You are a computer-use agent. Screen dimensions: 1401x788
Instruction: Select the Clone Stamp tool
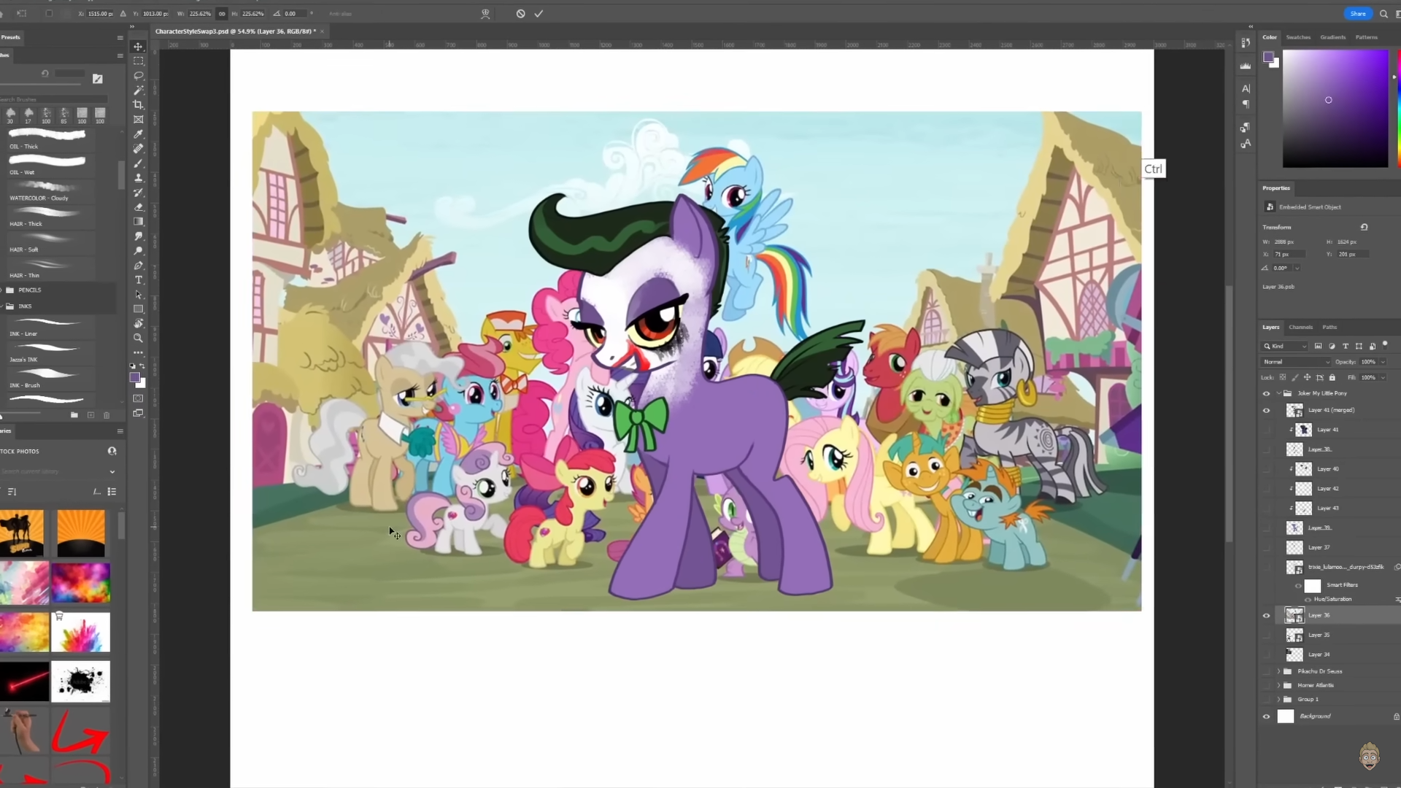[x=138, y=178]
